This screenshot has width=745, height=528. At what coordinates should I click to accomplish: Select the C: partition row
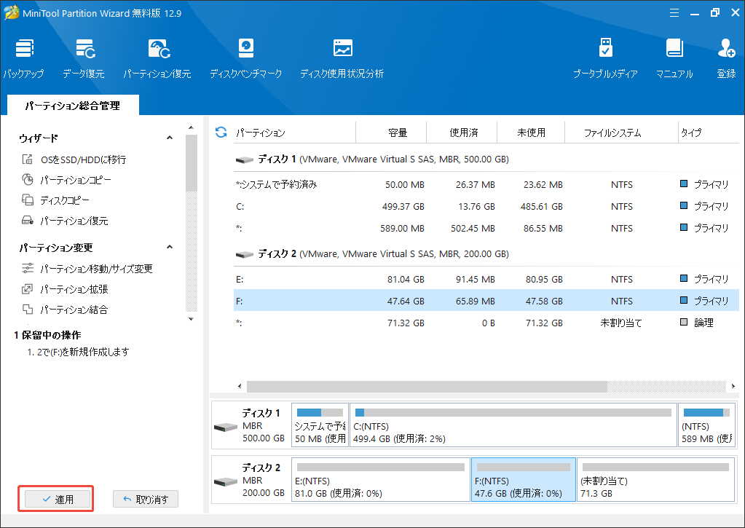point(486,206)
